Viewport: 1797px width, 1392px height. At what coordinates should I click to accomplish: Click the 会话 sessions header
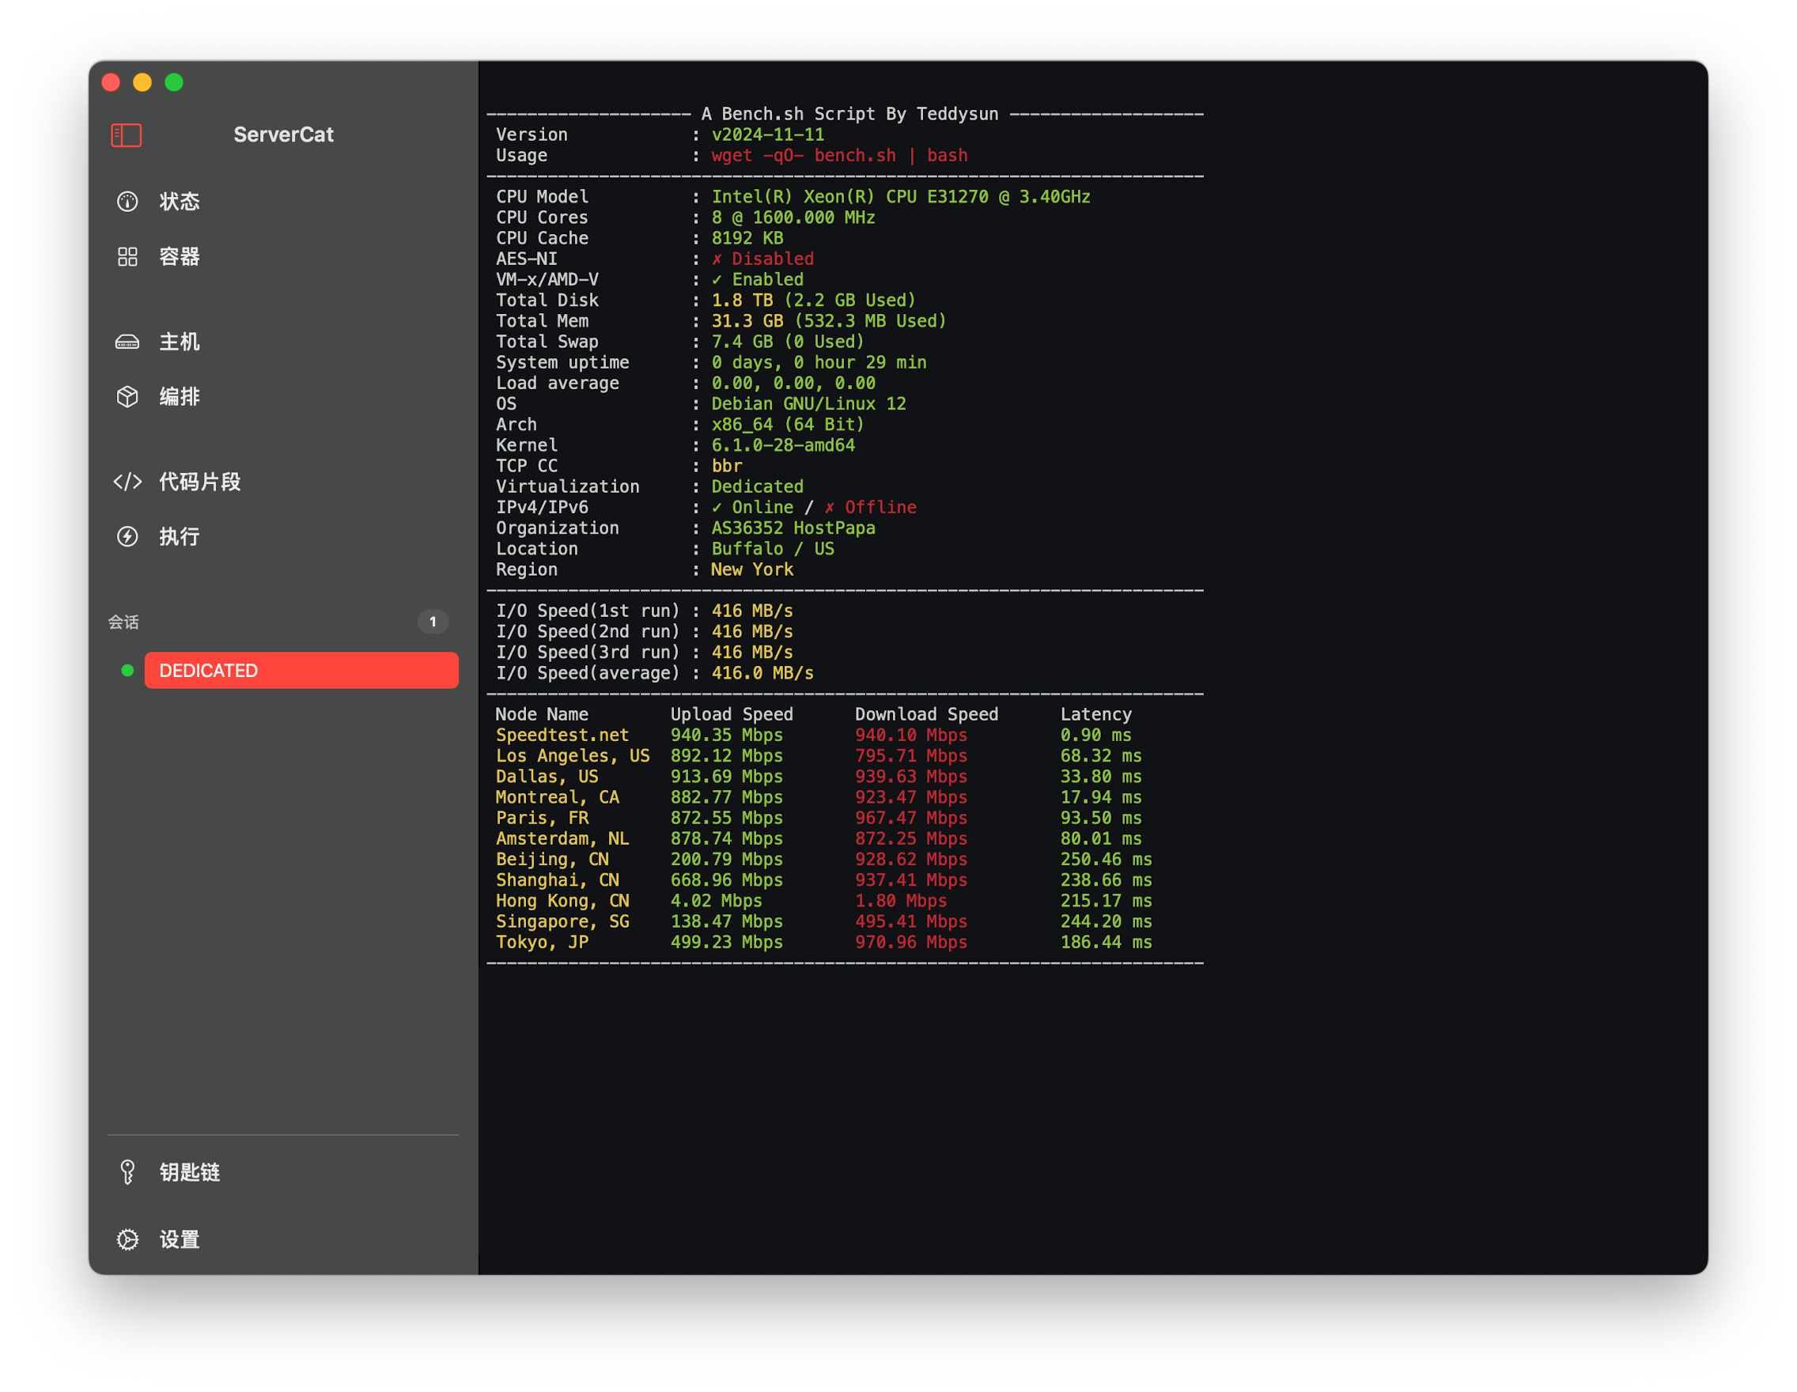click(123, 622)
